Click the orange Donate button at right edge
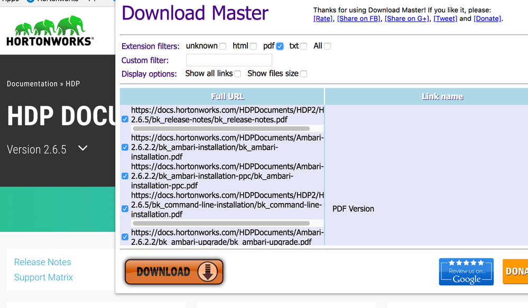The height and width of the screenshot is (308, 528). (x=515, y=272)
